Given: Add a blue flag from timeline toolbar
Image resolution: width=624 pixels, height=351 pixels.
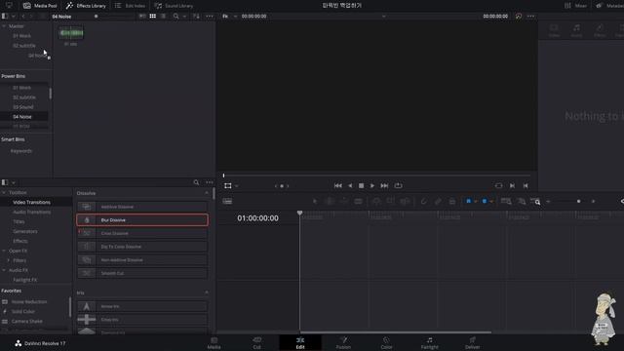Looking at the screenshot, I should click(468, 202).
